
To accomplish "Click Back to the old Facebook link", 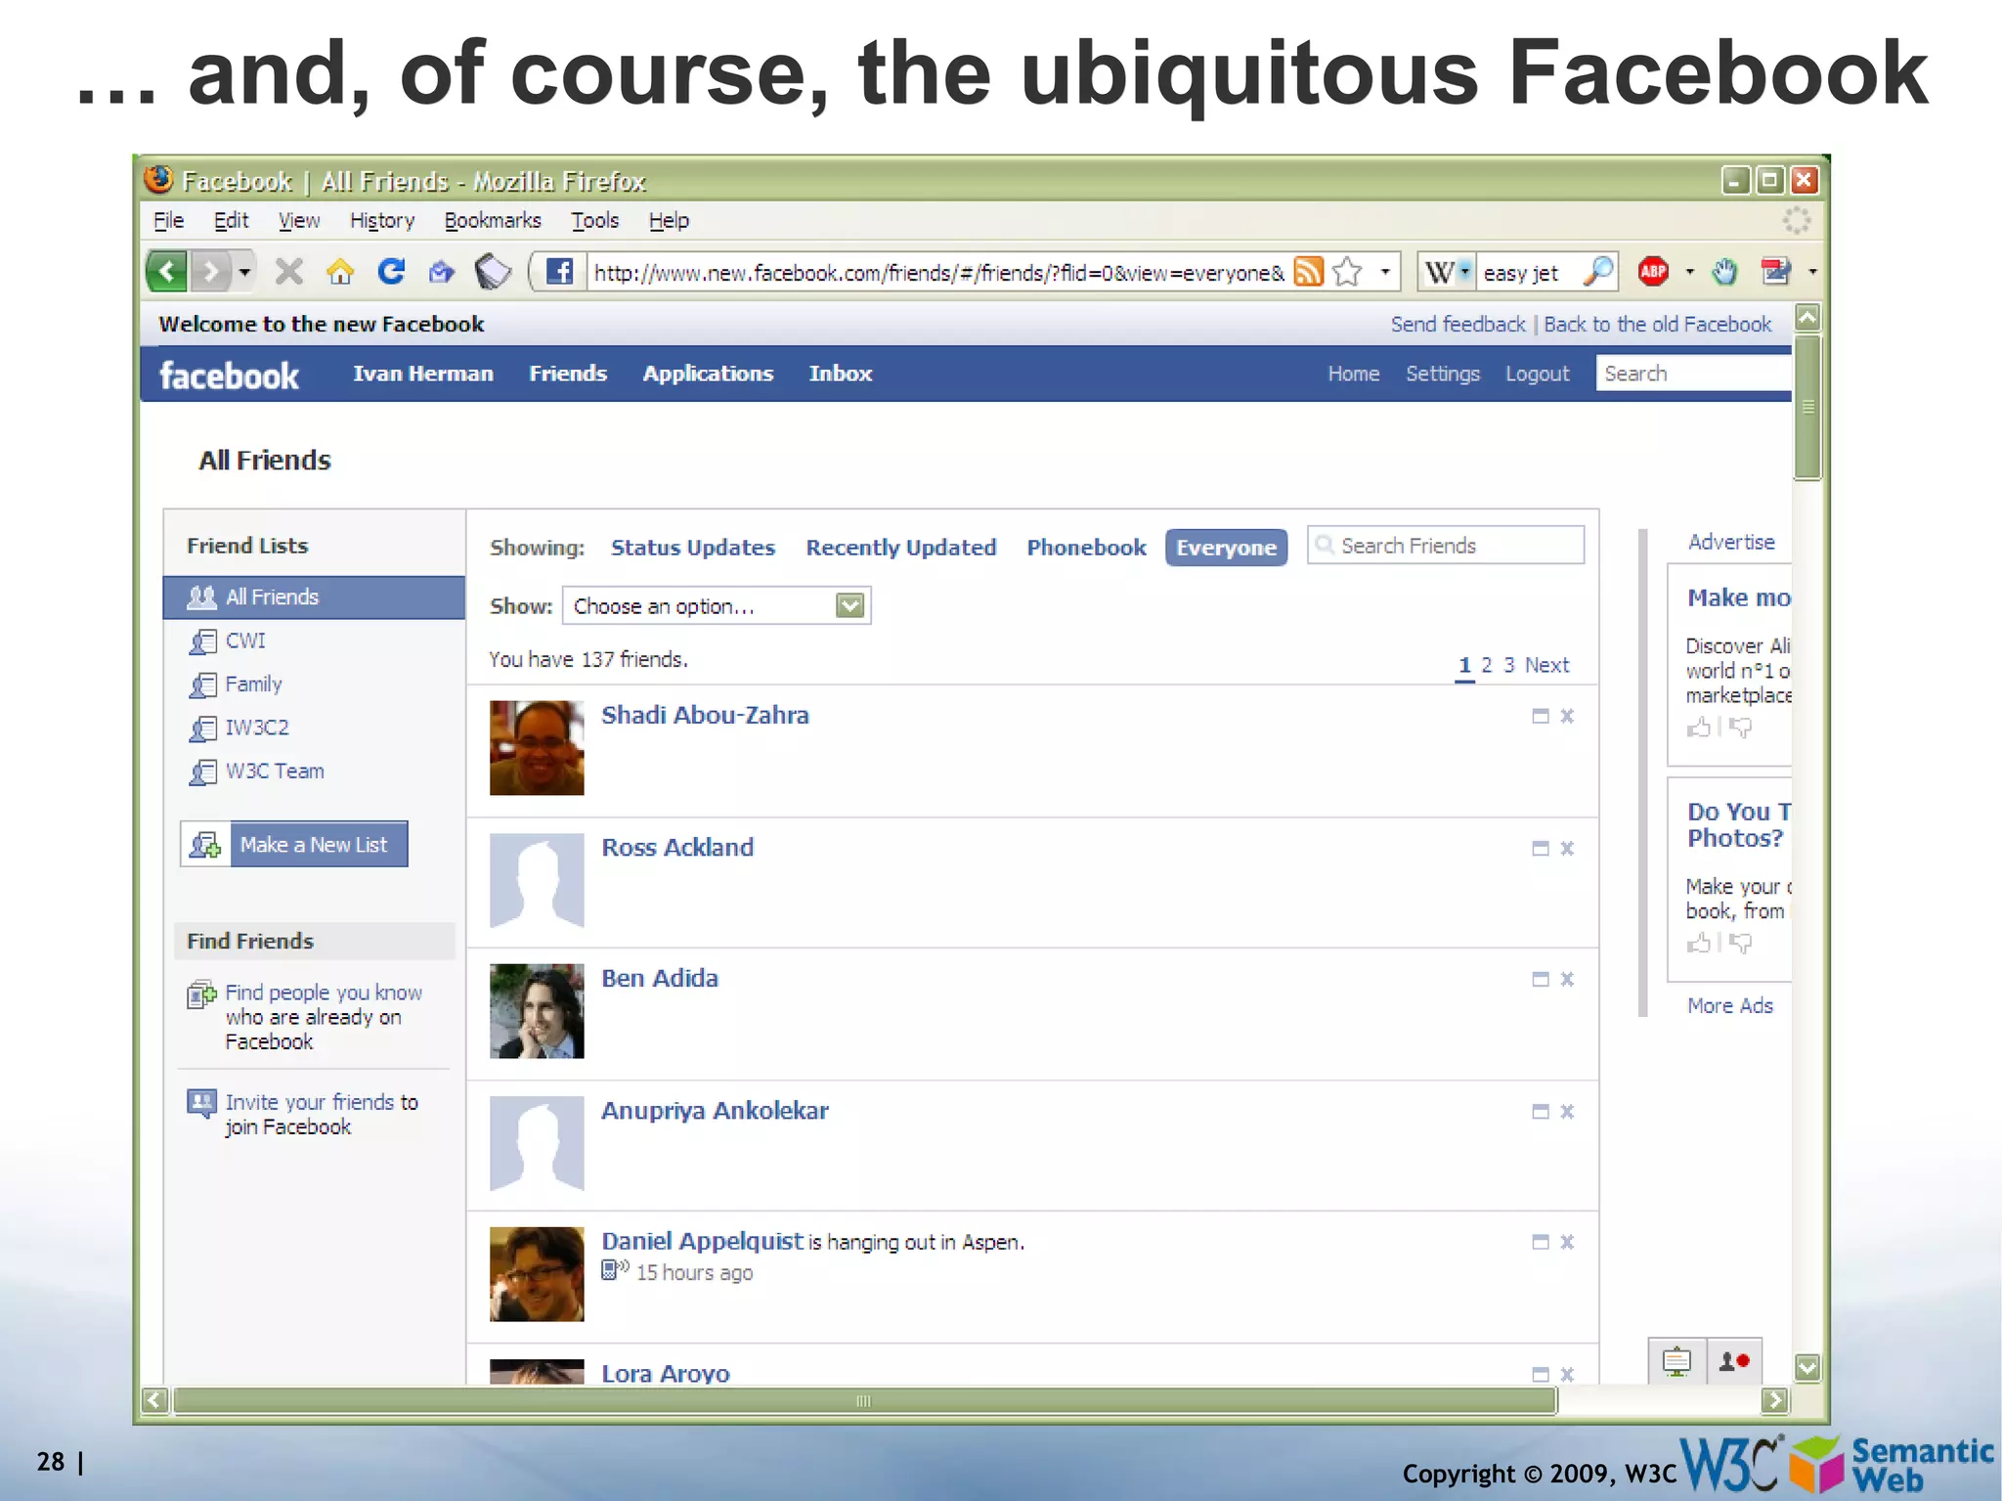I will [x=1657, y=324].
